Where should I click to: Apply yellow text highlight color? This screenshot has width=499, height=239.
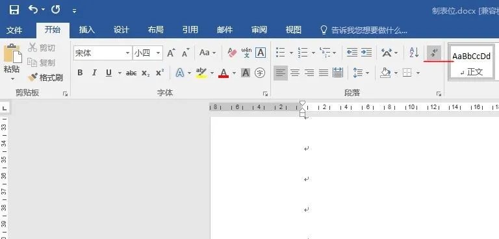pos(201,73)
